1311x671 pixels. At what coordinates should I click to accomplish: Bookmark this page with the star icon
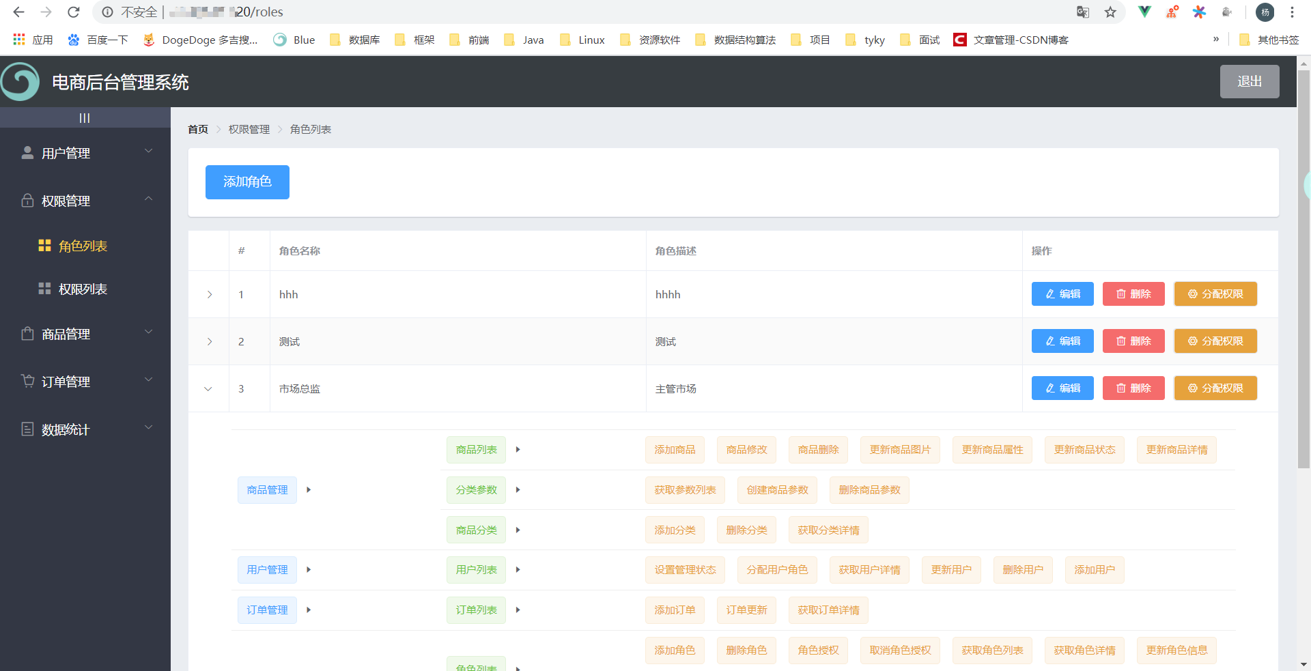[1111, 12]
